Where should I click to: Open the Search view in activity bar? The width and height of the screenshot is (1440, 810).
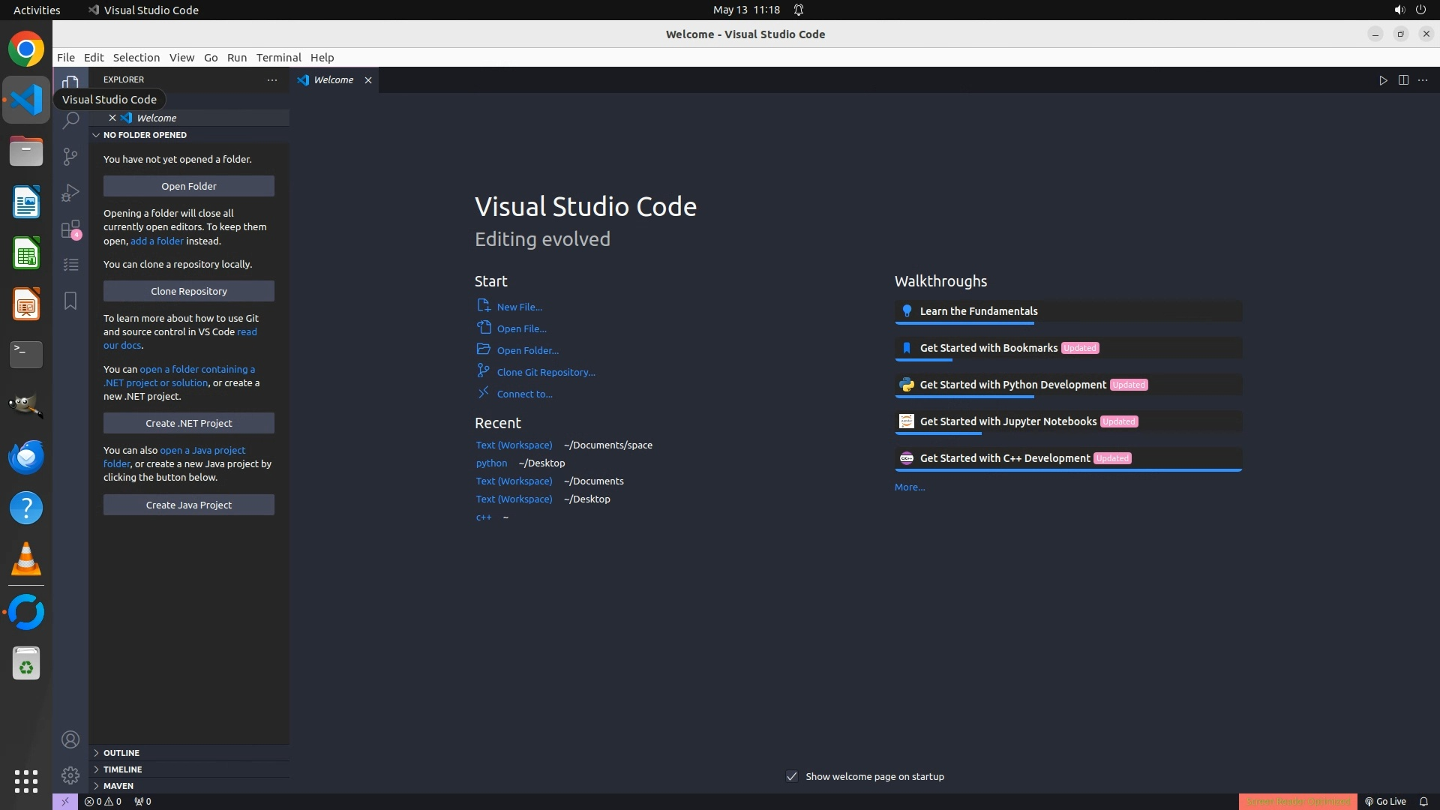70,121
